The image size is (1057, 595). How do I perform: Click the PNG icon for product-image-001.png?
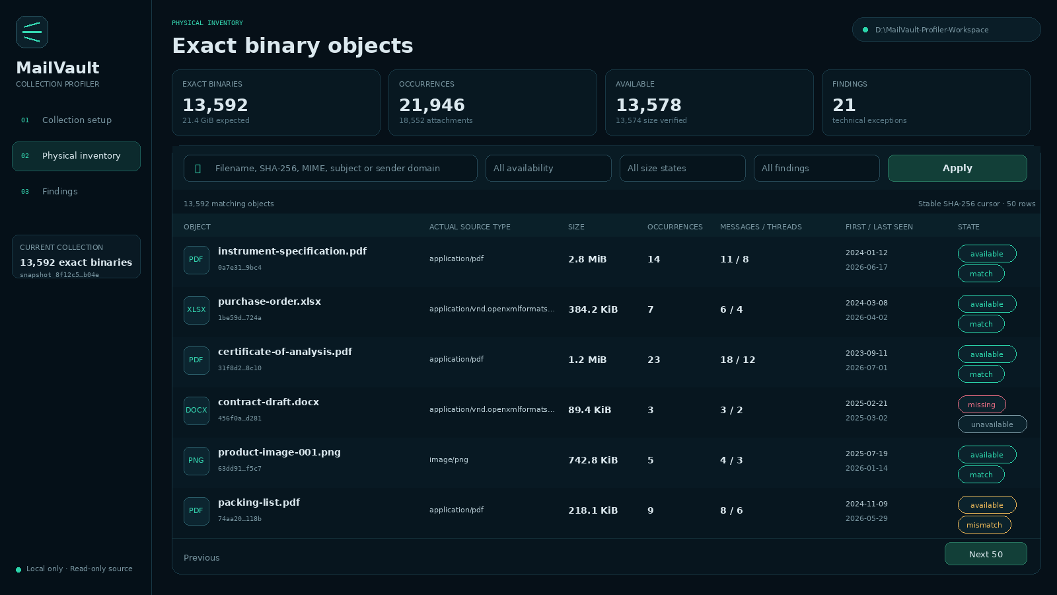click(x=196, y=461)
